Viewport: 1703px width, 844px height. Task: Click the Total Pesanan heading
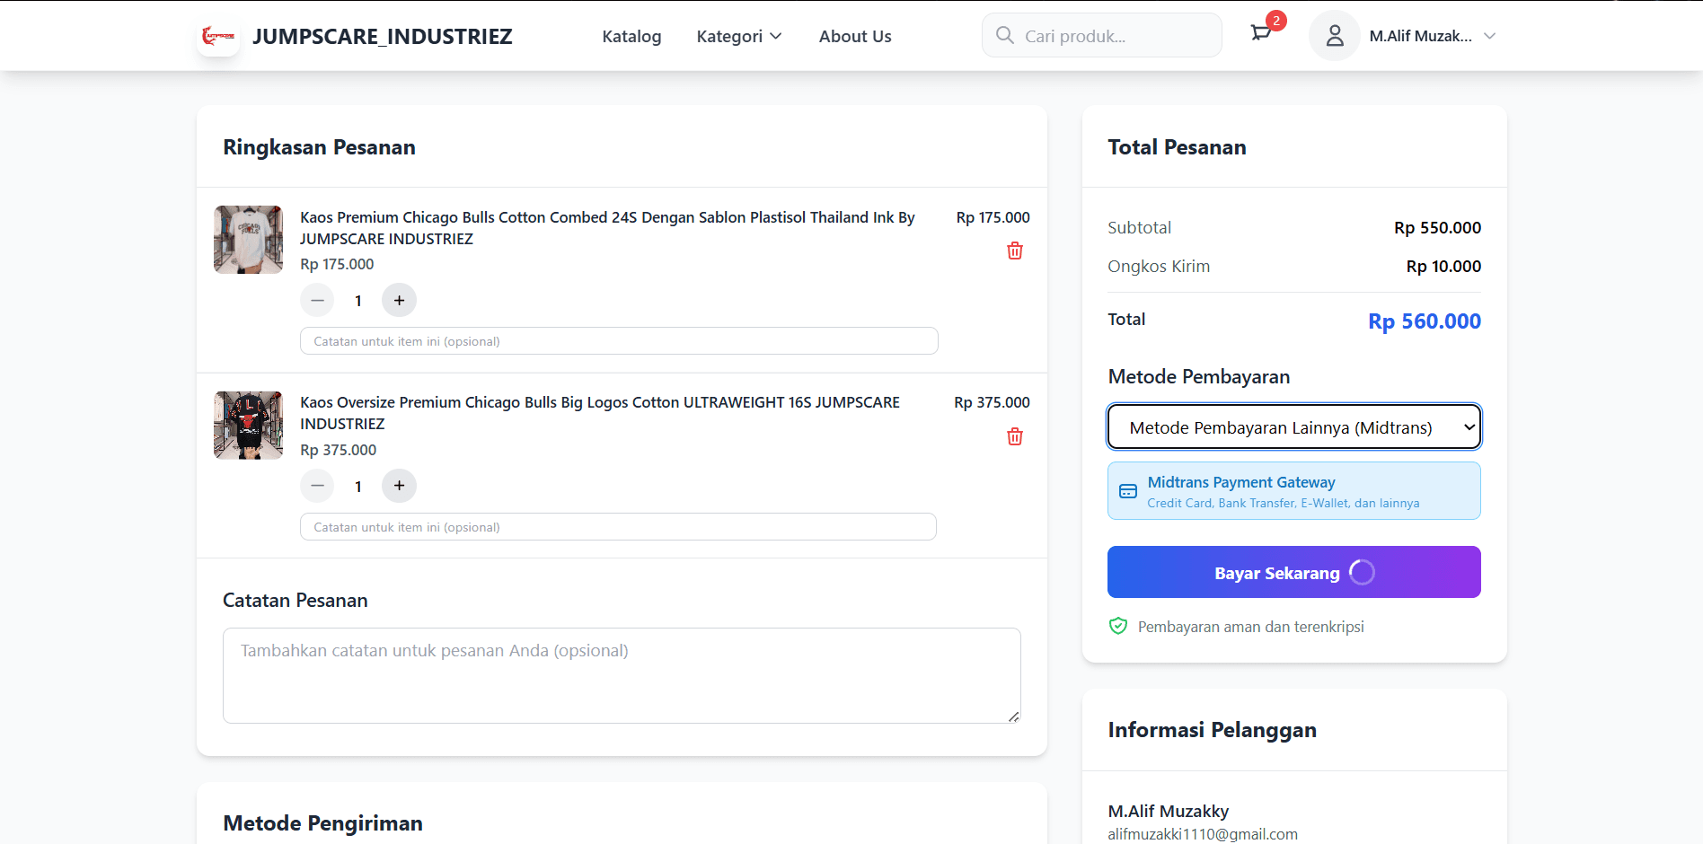[x=1177, y=147]
